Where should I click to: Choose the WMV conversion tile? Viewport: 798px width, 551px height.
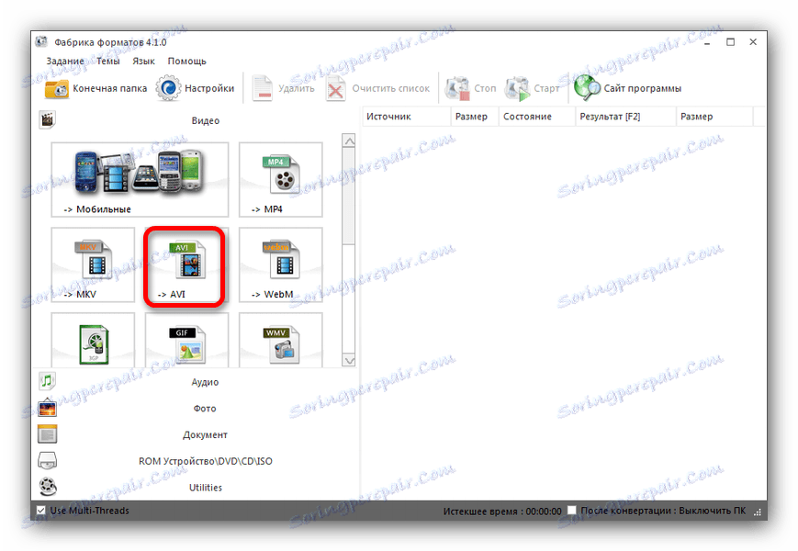point(280,340)
